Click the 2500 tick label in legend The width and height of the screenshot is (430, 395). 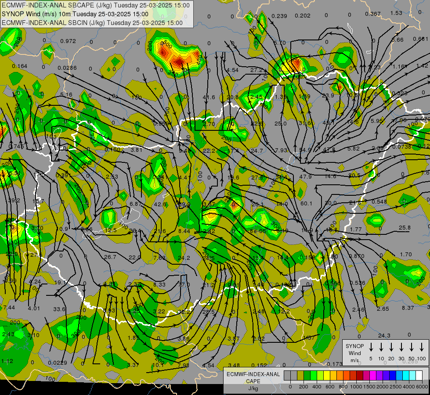tap(396, 387)
